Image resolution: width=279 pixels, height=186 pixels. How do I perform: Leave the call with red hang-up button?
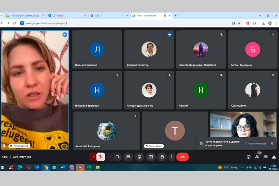tap(182, 157)
